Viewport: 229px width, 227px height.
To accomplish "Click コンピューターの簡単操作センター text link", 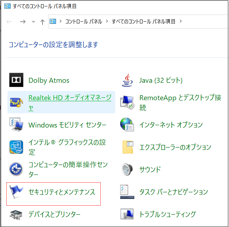I will click(x=68, y=169).
